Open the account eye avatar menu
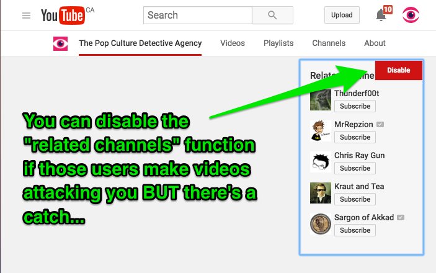 pyautogui.click(x=411, y=15)
